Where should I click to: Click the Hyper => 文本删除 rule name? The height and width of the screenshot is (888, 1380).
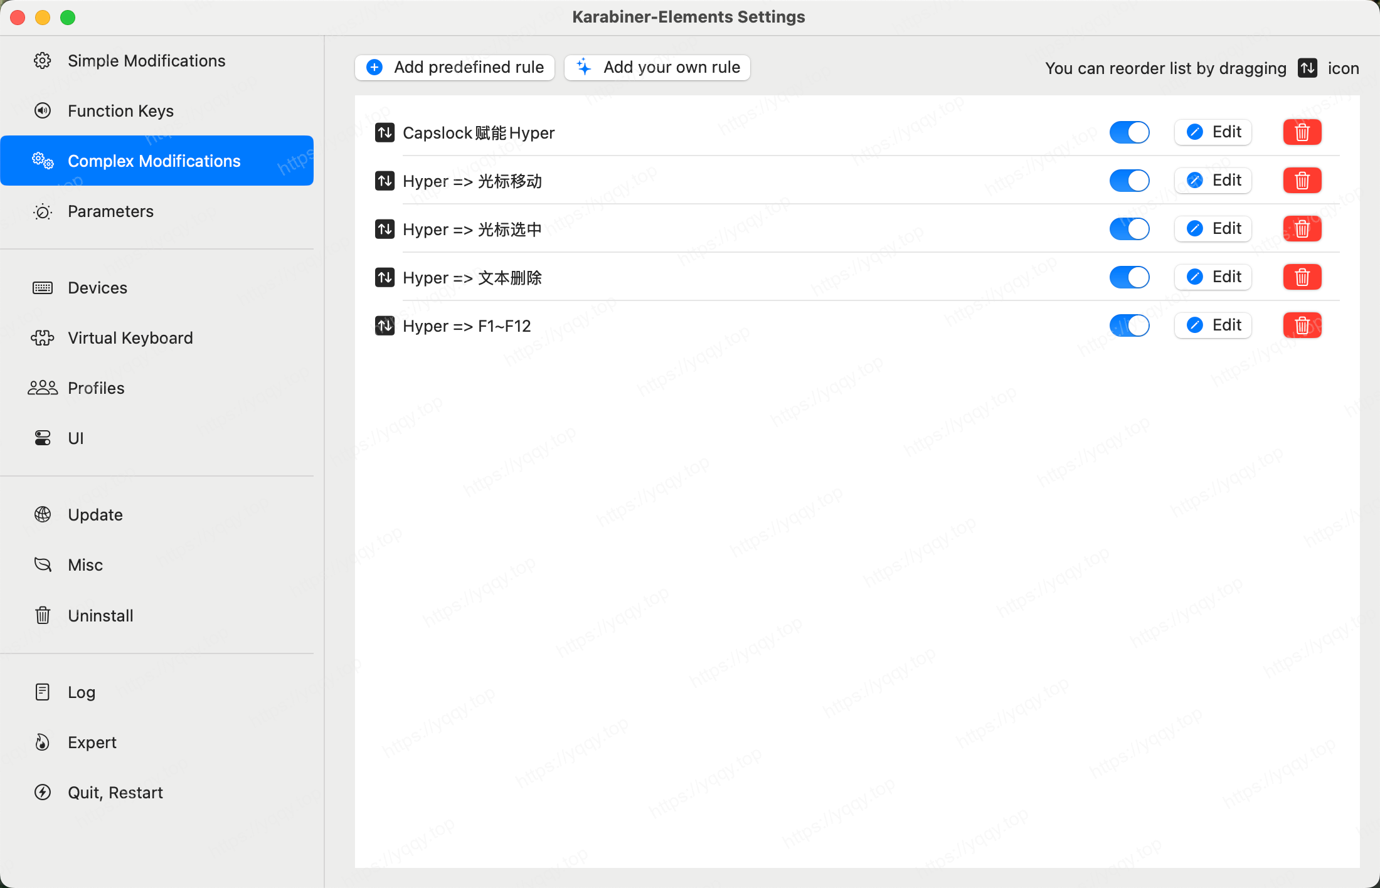[472, 278]
